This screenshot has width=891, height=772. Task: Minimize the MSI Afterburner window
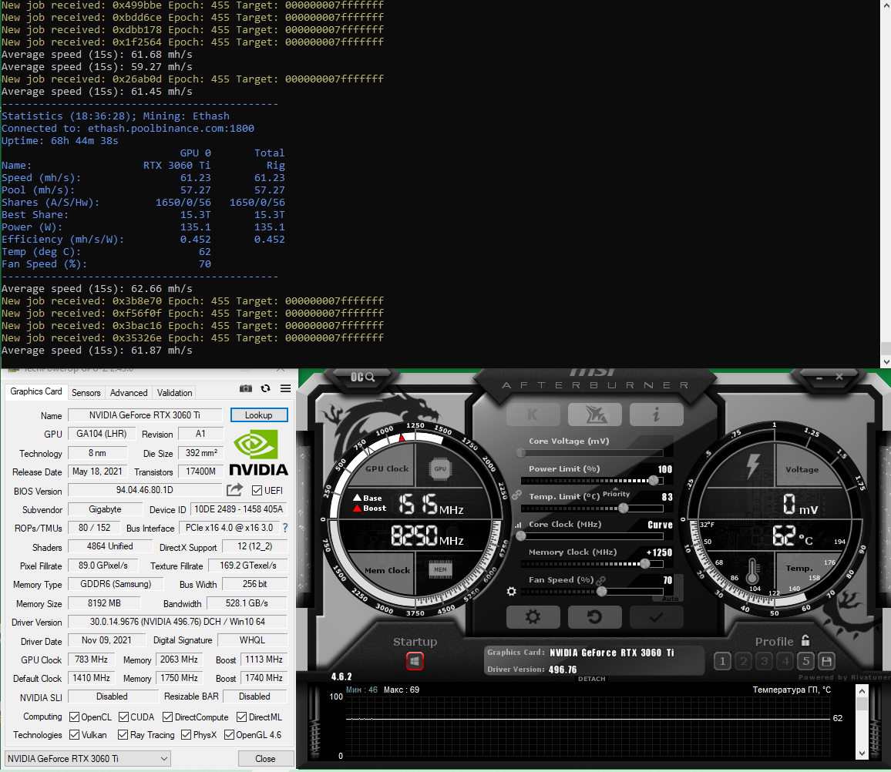pos(819,378)
